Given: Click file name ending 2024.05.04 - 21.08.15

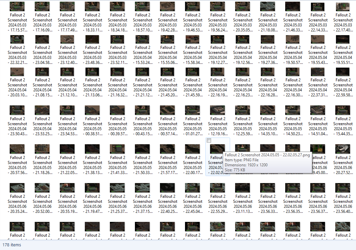Looking at the screenshot, I should pyautogui.click(x=42, y=88).
